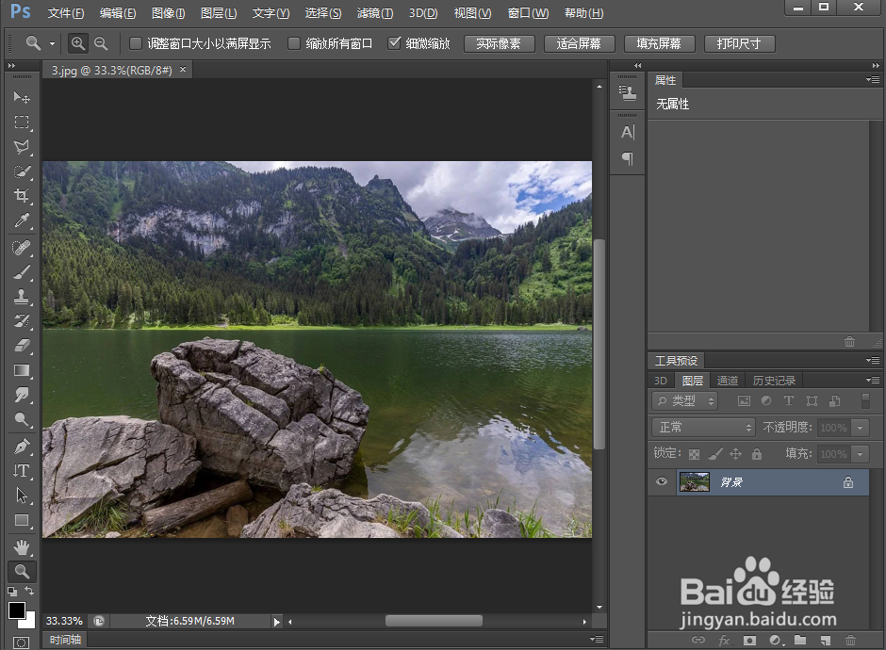The height and width of the screenshot is (650, 886).
Task: Hide the 背景 layer visibility eye
Action: pyautogui.click(x=662, y=481)
